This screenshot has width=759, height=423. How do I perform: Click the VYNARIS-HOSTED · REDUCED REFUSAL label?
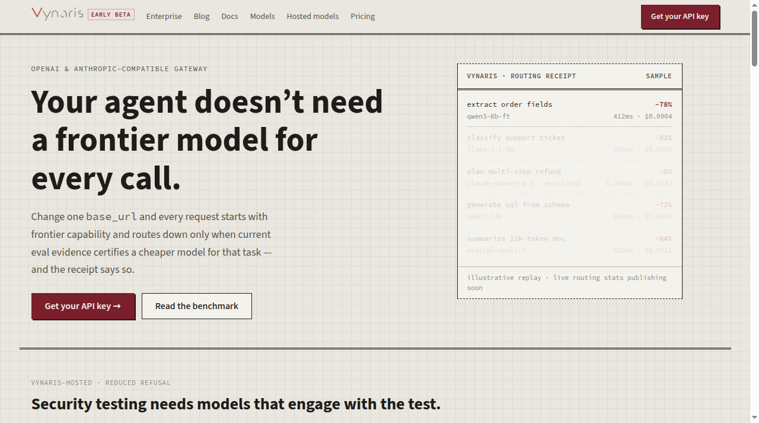(x=101, y=383)
